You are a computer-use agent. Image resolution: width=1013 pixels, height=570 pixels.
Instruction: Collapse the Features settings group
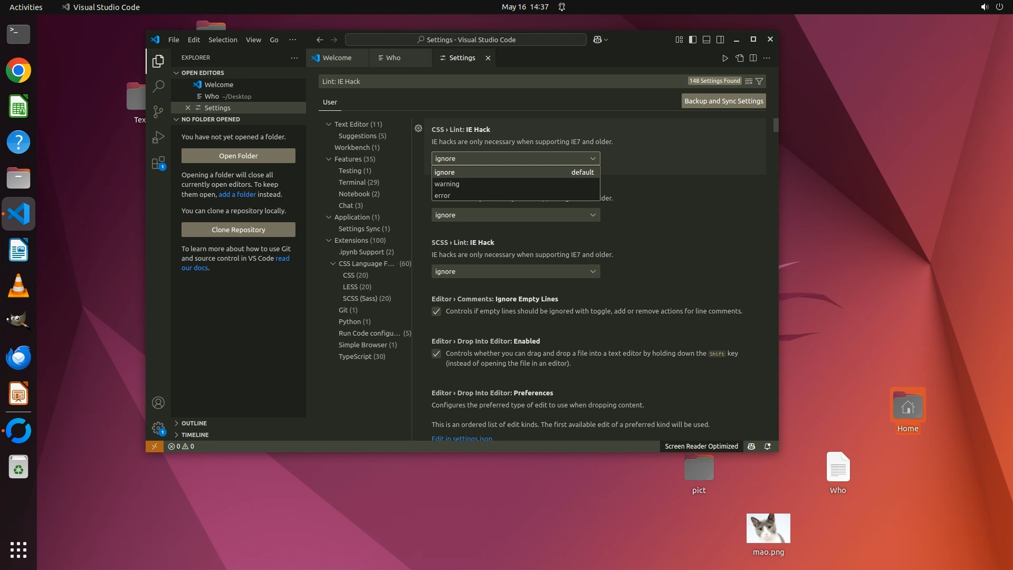coord(329,159)
